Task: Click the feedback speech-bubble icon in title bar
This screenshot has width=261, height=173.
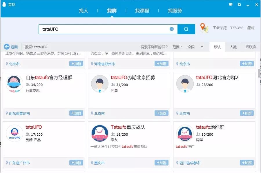Action: pyautogui.click(x=231, y=4)
